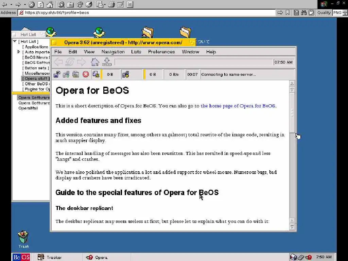Click the outer browser Forward arrow
Image resolution: width=348 pixels, height=261 pixels.
point(18,4)
